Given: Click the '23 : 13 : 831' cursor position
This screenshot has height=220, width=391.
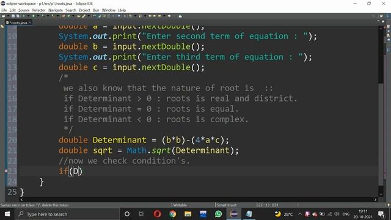Looking at the screenshot, I should pyautogui.click(x=268, y=205).
